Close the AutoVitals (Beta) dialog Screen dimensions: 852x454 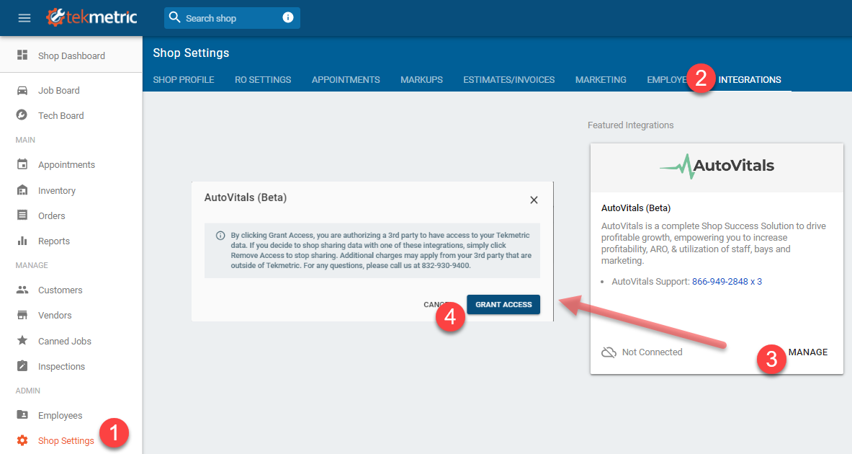coord(534,200)
